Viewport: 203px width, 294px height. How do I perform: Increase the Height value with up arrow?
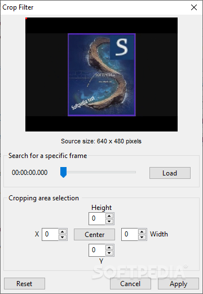[109, 216]
